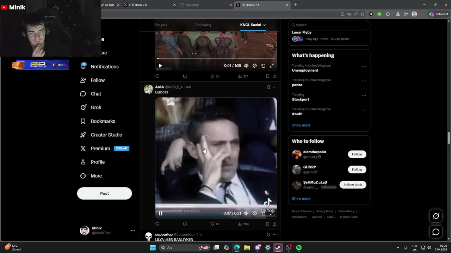
Task: Enter fullscreen on the 0:21 video
Action: pyautogui.click(x=272, y=213)
